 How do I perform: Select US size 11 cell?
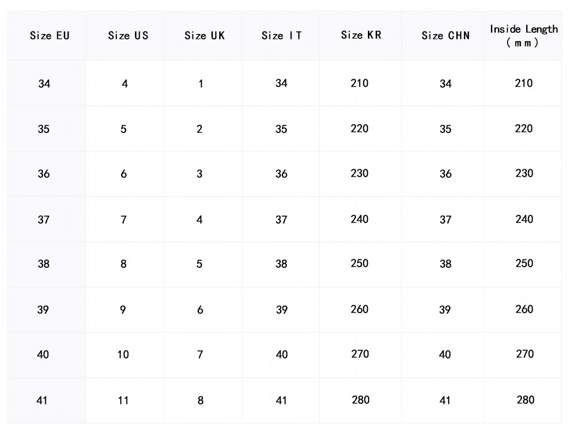[x=123, y=400]
